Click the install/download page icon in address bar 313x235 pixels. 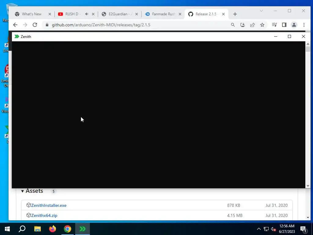[x=242, y=25]
